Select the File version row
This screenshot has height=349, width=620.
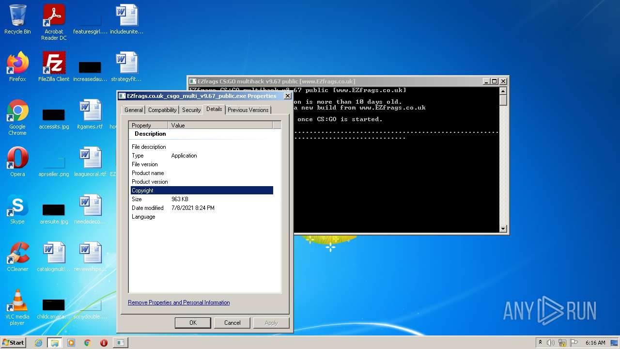pos(202,164)
